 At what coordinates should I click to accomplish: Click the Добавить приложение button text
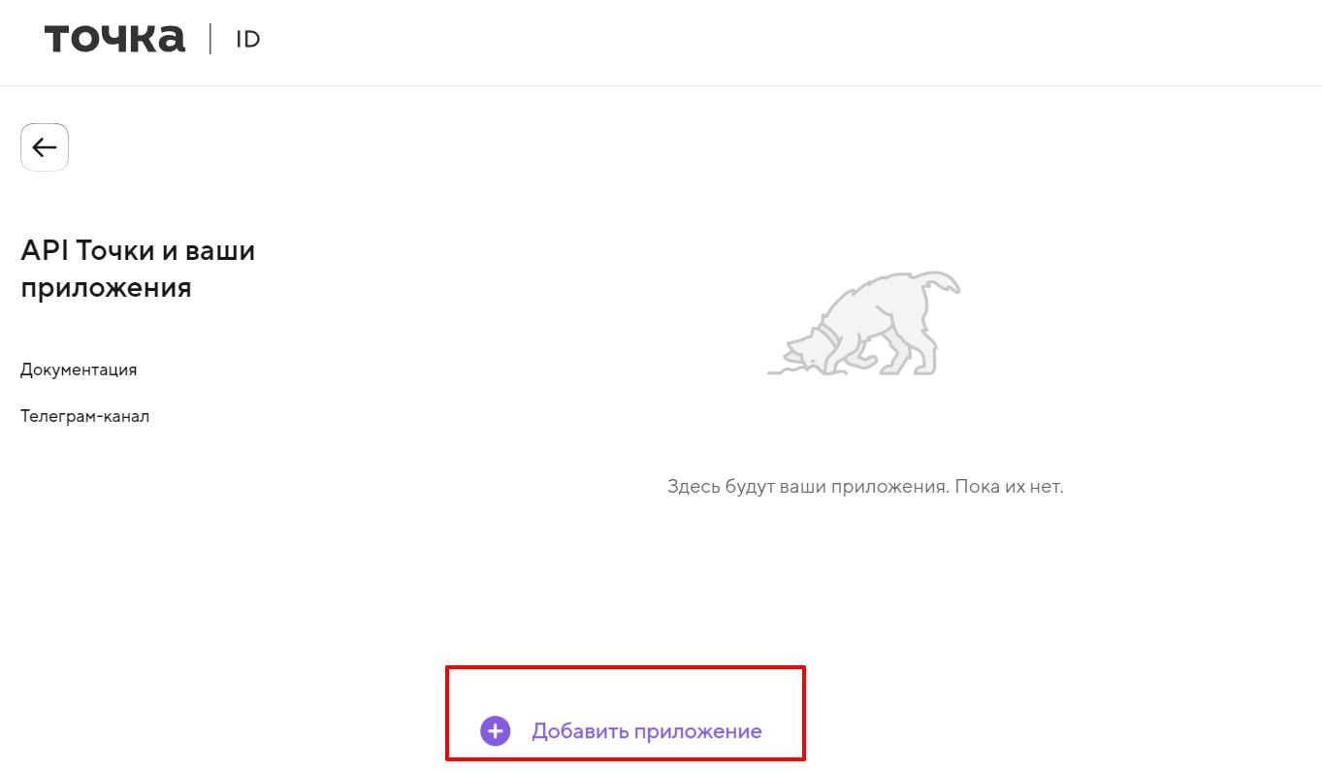tap(647, 731)
